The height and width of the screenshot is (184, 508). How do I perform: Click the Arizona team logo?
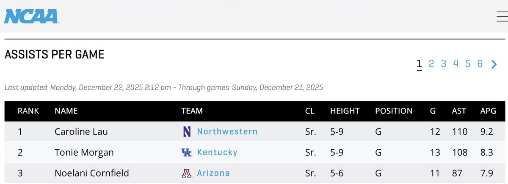pos(187,173)
